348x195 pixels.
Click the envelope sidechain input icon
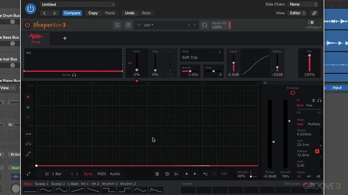[x=313, y=101]
